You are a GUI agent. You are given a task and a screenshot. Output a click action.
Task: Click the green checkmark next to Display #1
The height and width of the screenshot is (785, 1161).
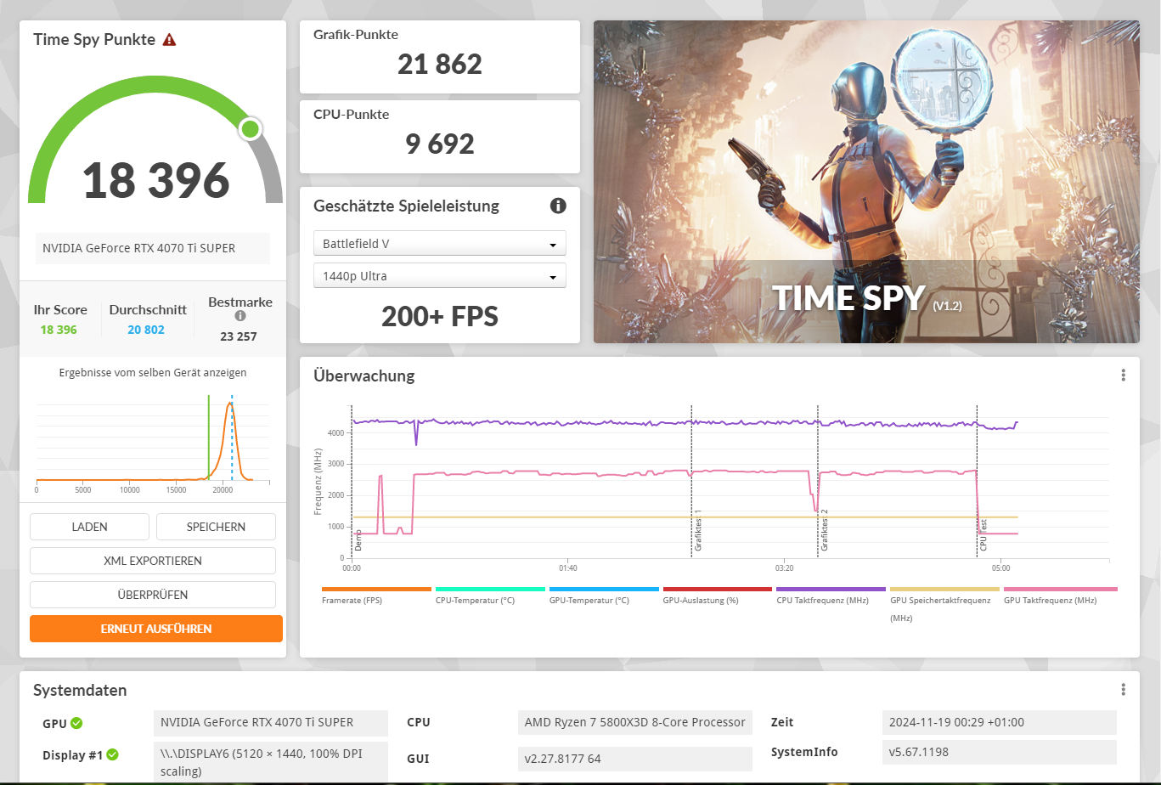(x=112, y=754)
